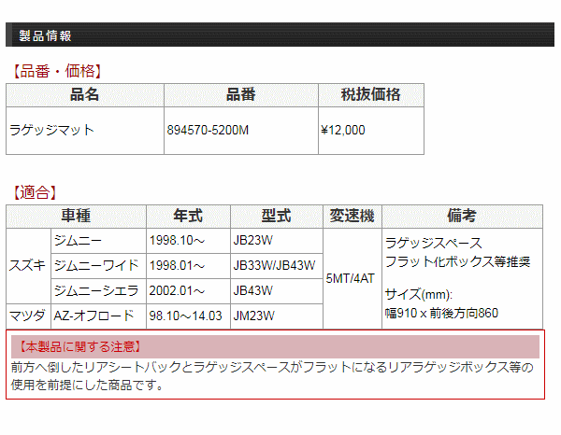The width and height of the screenshot is (561, 435).
Task: Click the ¥12,000 price cell
Action: (x=342, y=131)
